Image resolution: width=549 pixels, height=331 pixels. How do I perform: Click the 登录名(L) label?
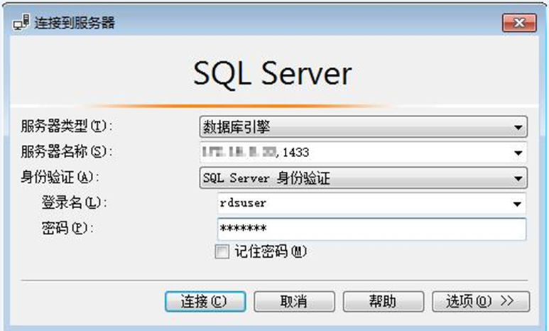73,203
